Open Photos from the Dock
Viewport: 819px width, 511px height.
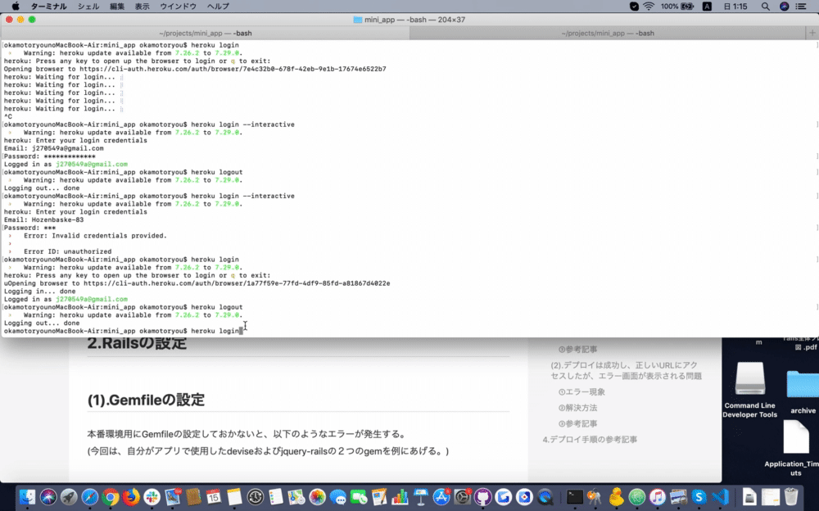[317, 496]
